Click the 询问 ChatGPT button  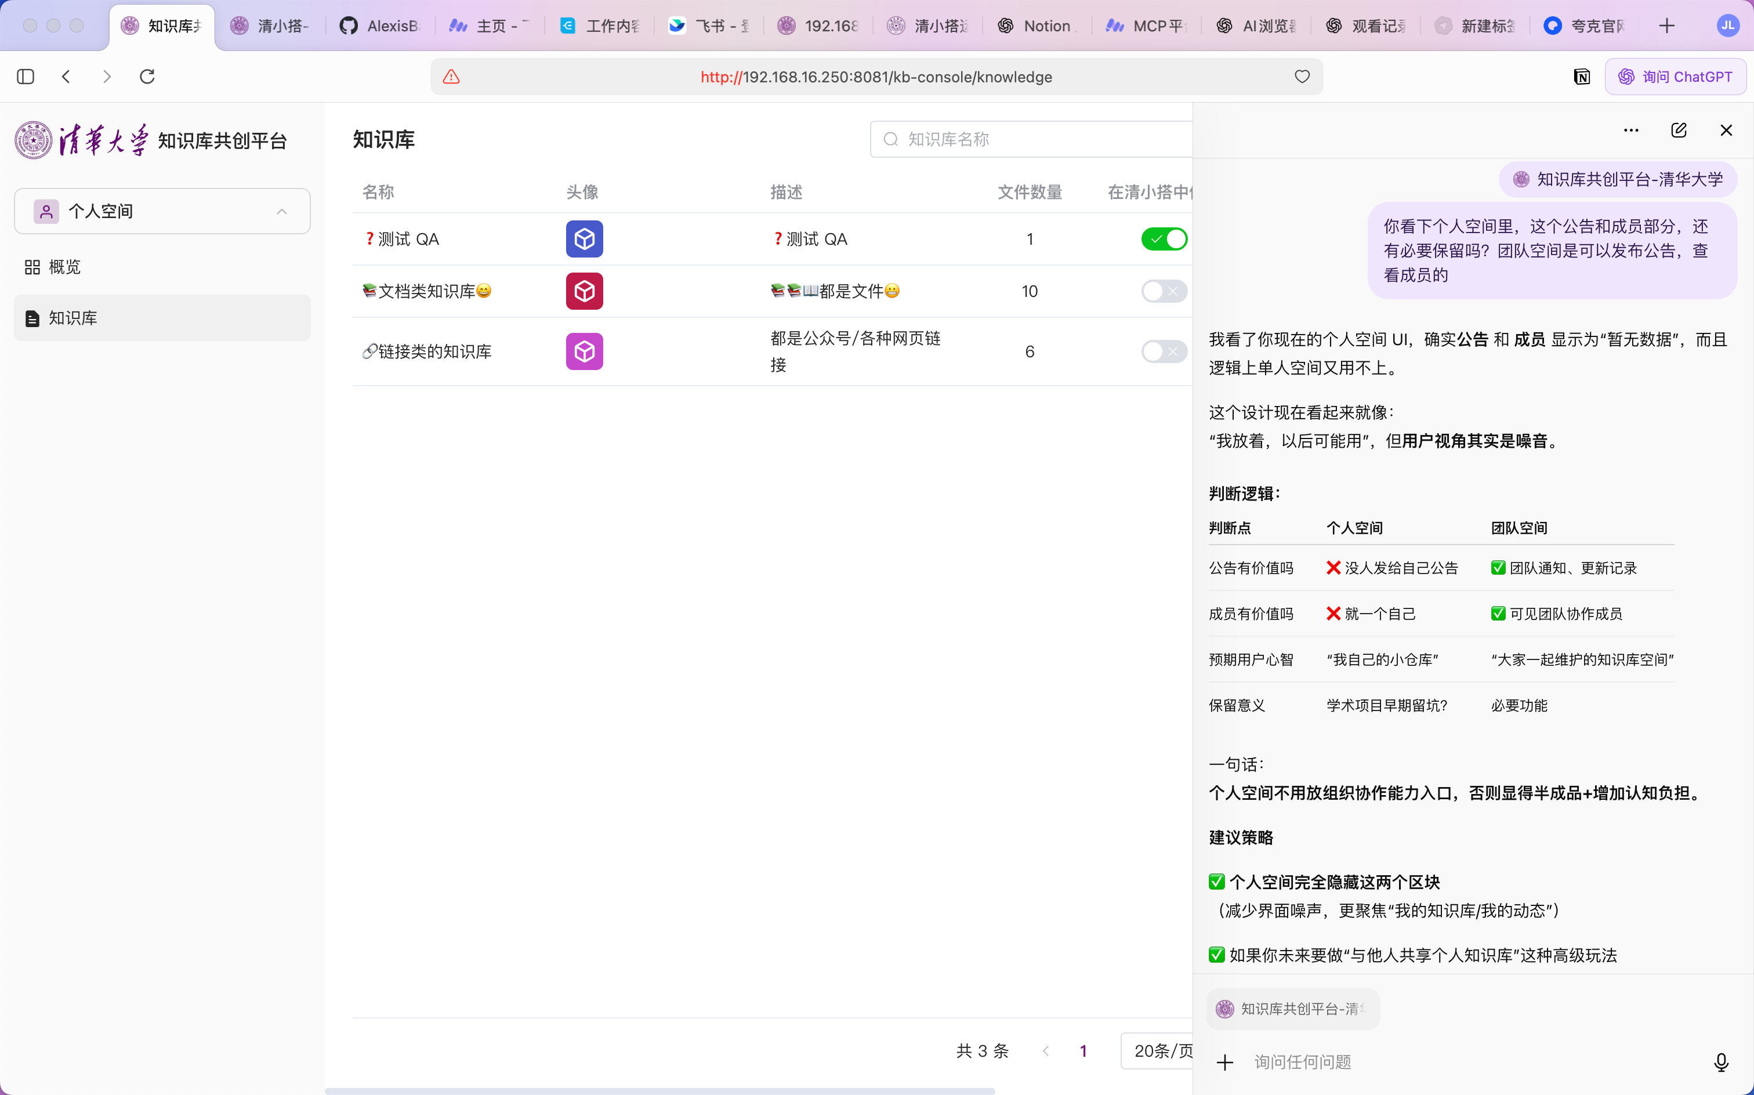pyautogui.click(x=1675, y=77)
